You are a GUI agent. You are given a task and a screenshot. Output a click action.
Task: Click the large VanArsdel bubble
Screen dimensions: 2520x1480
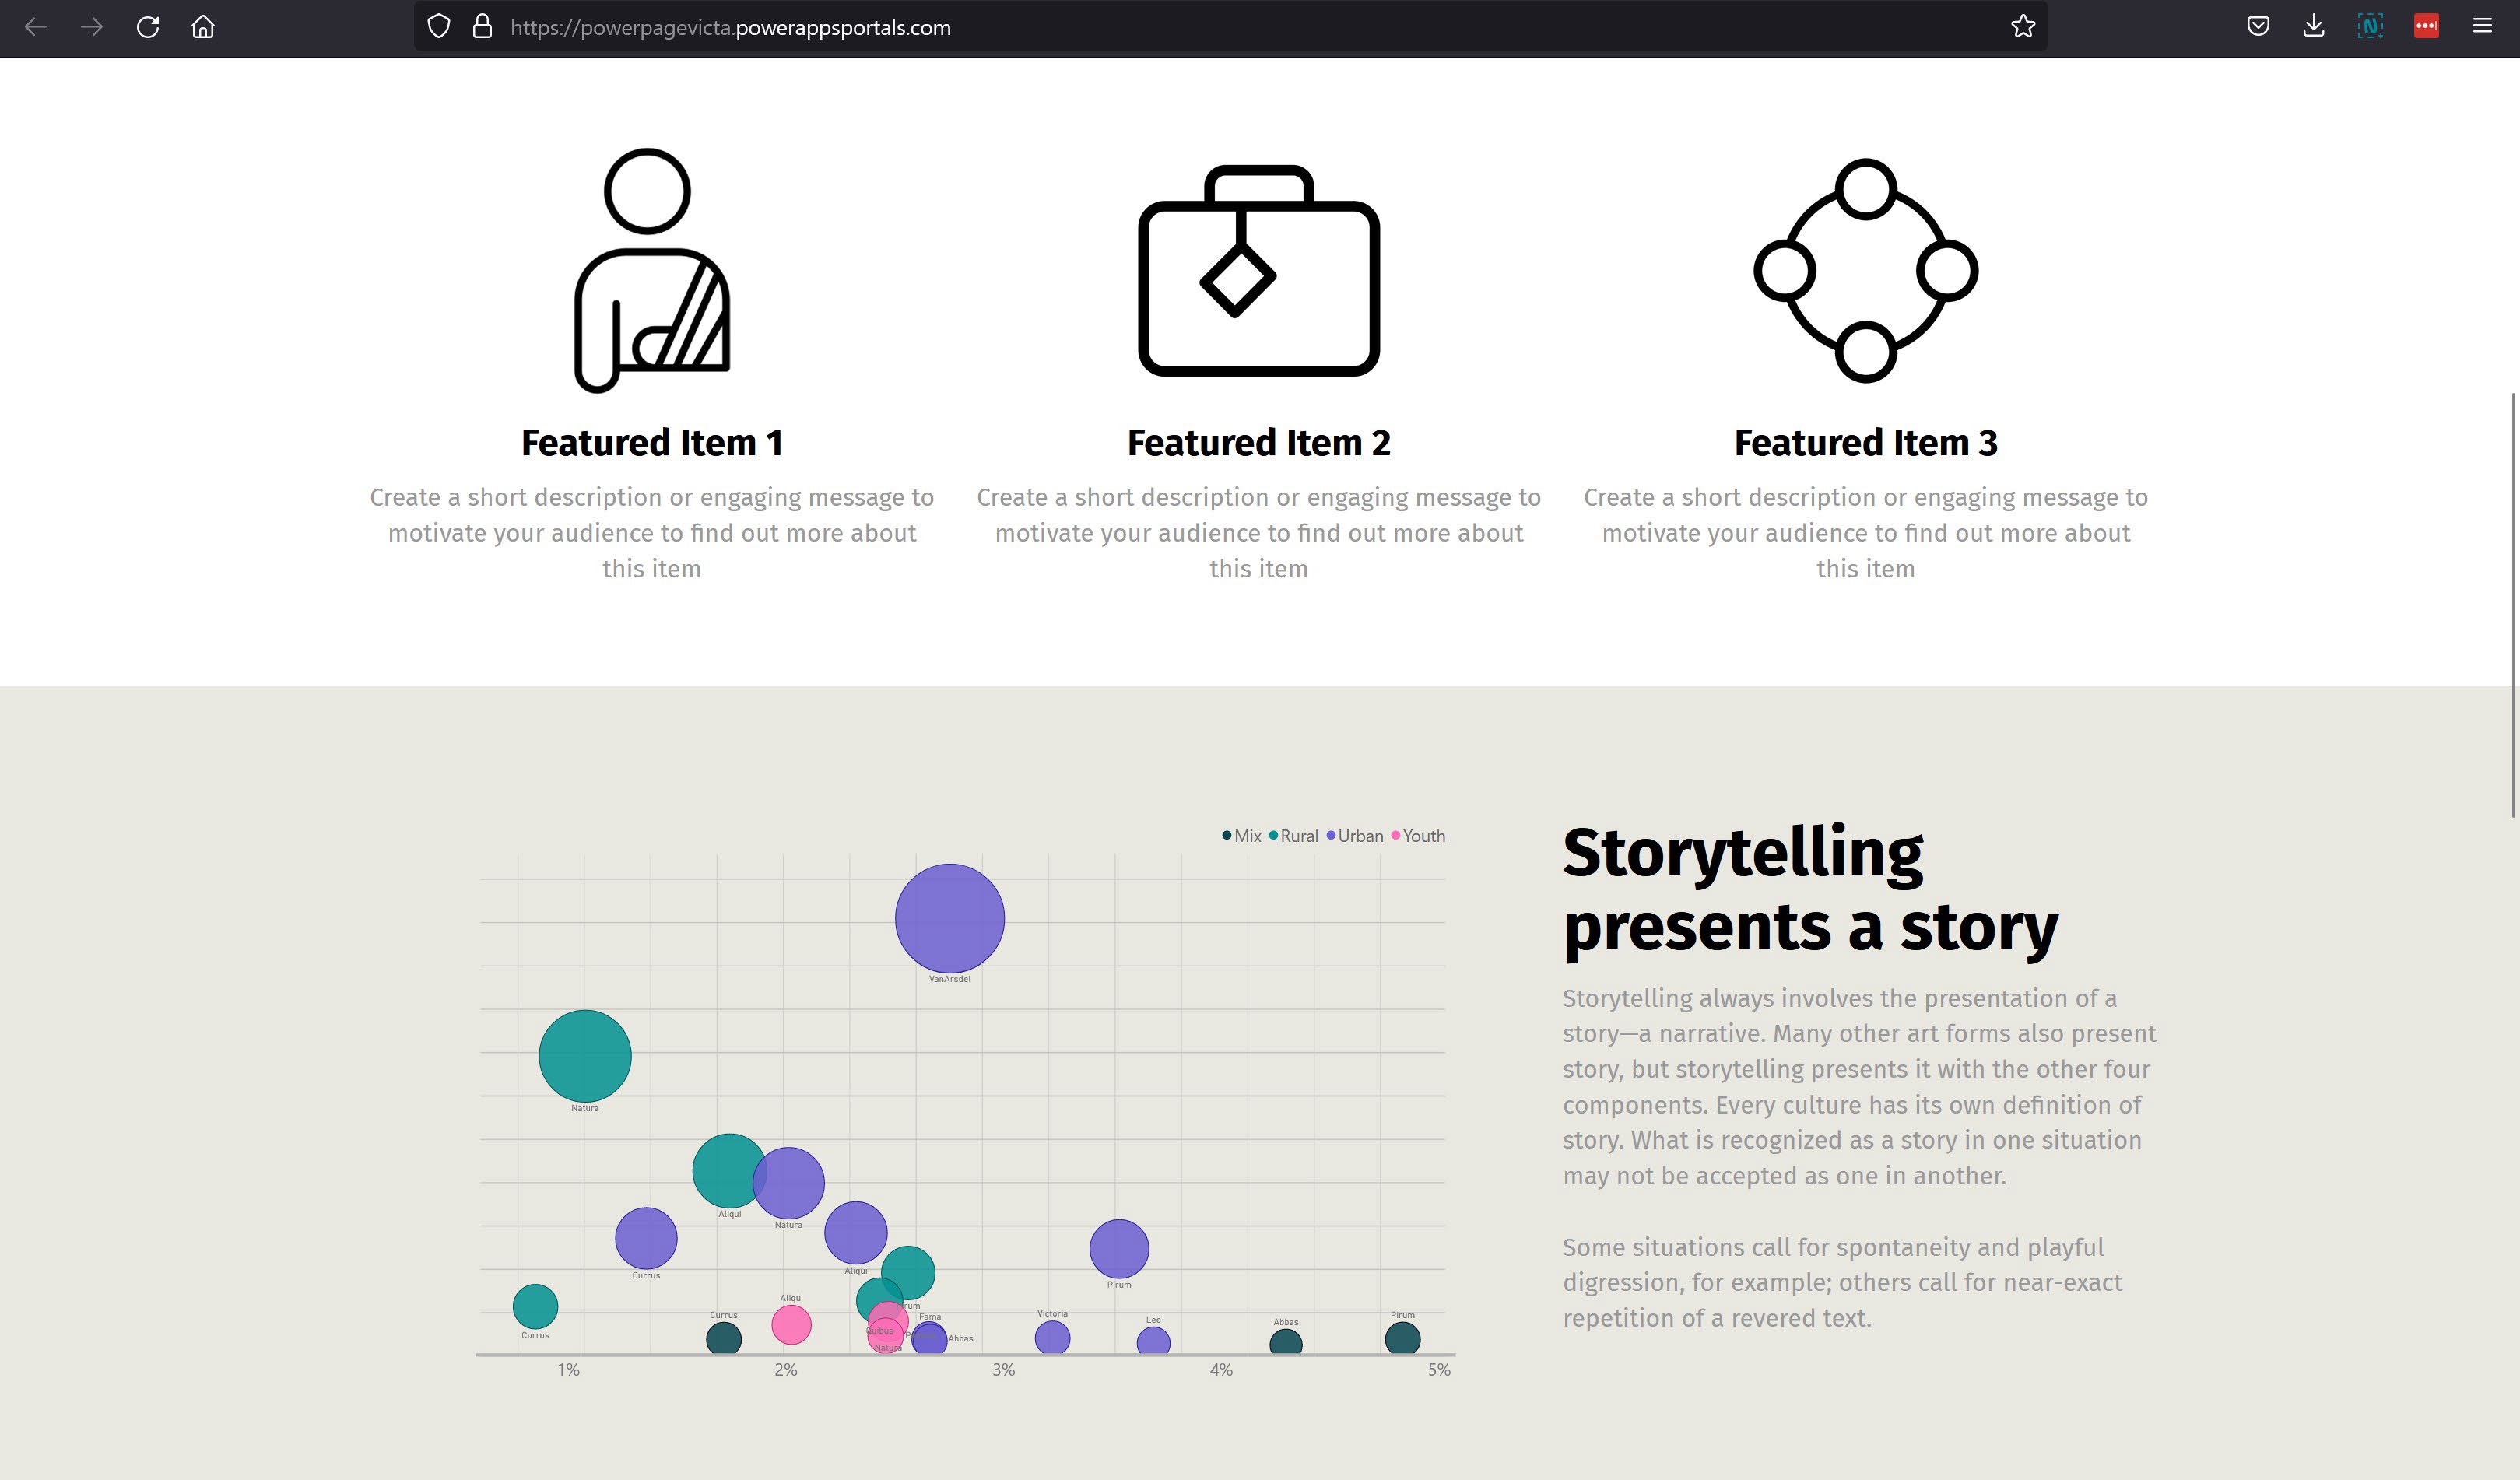pos(949,918)
